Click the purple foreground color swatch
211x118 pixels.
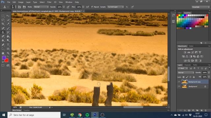tap(4, 58)
